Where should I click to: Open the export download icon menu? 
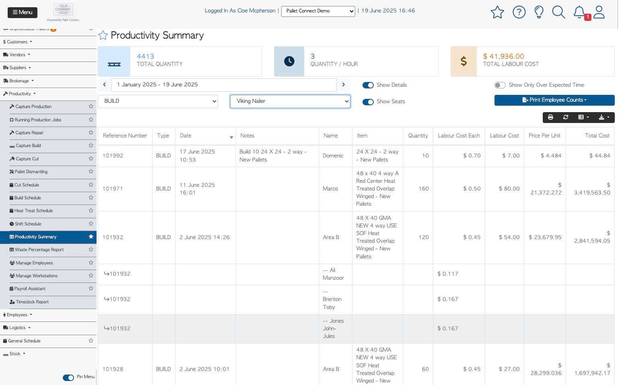coord(604,117)
